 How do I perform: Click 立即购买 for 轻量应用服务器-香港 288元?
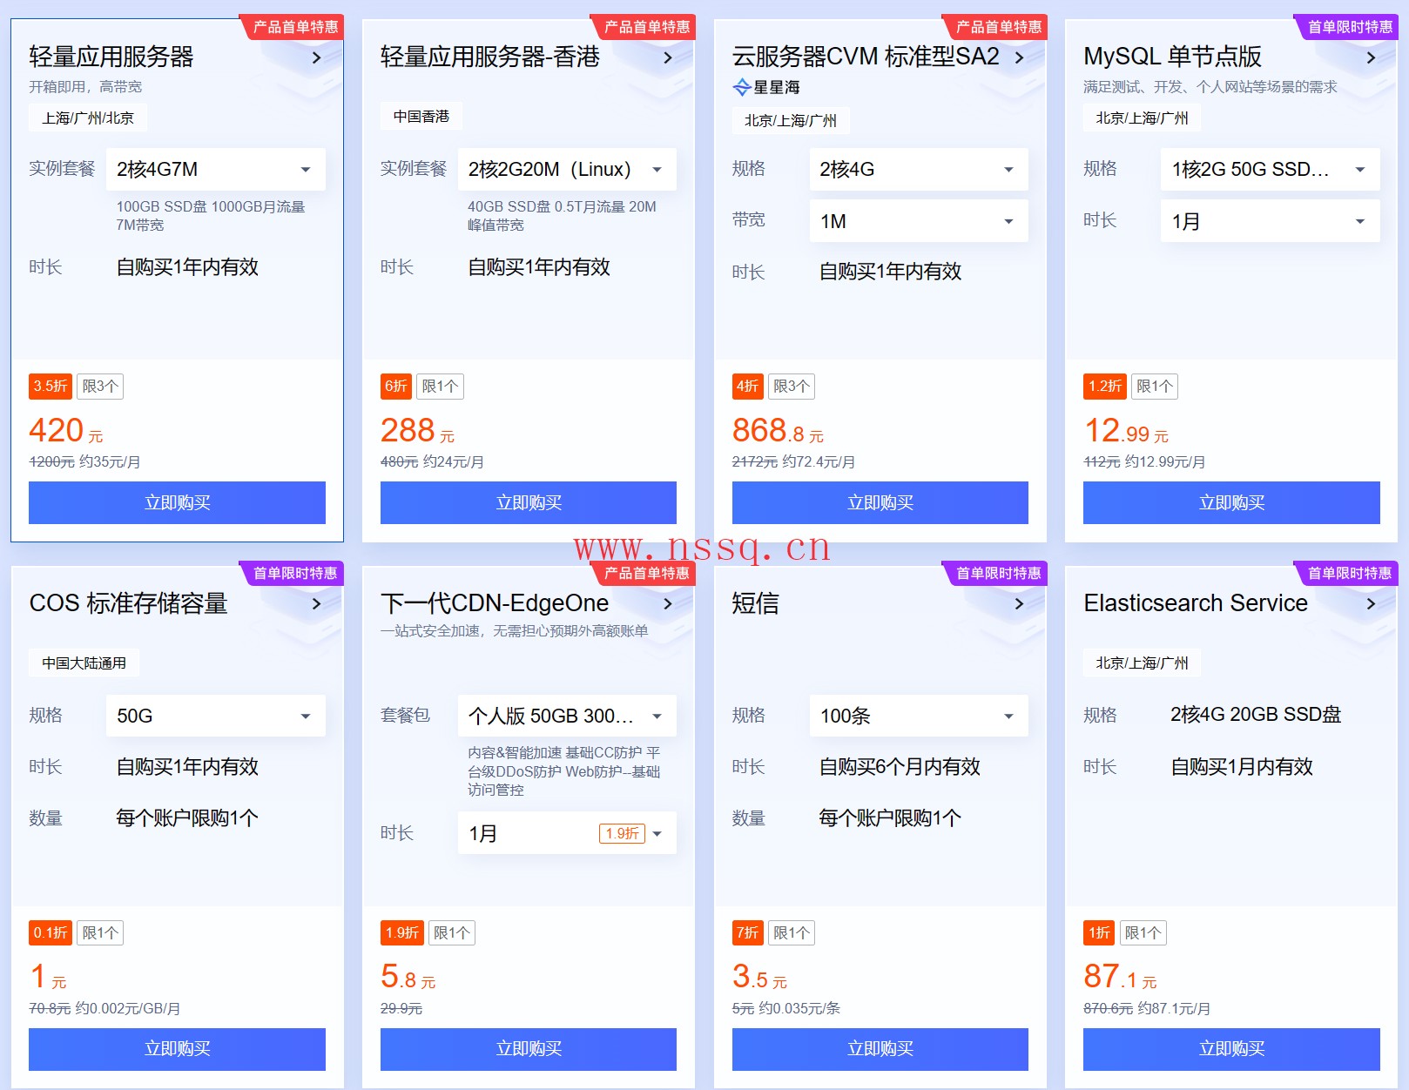(529, 502)
